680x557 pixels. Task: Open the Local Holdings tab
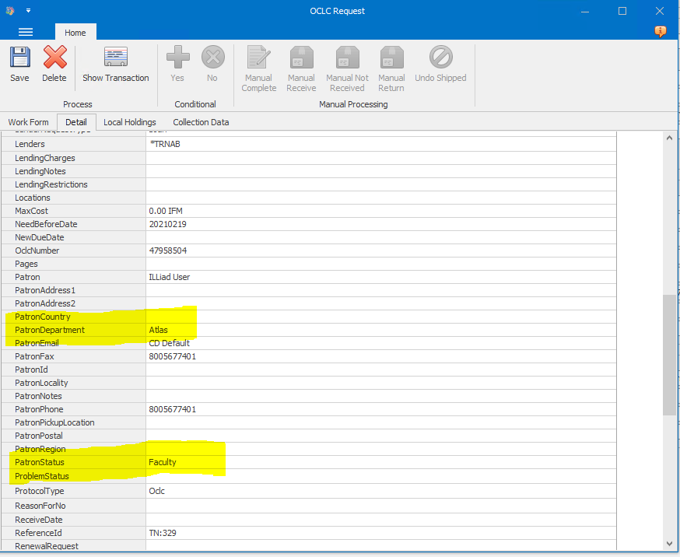point(129,122)
